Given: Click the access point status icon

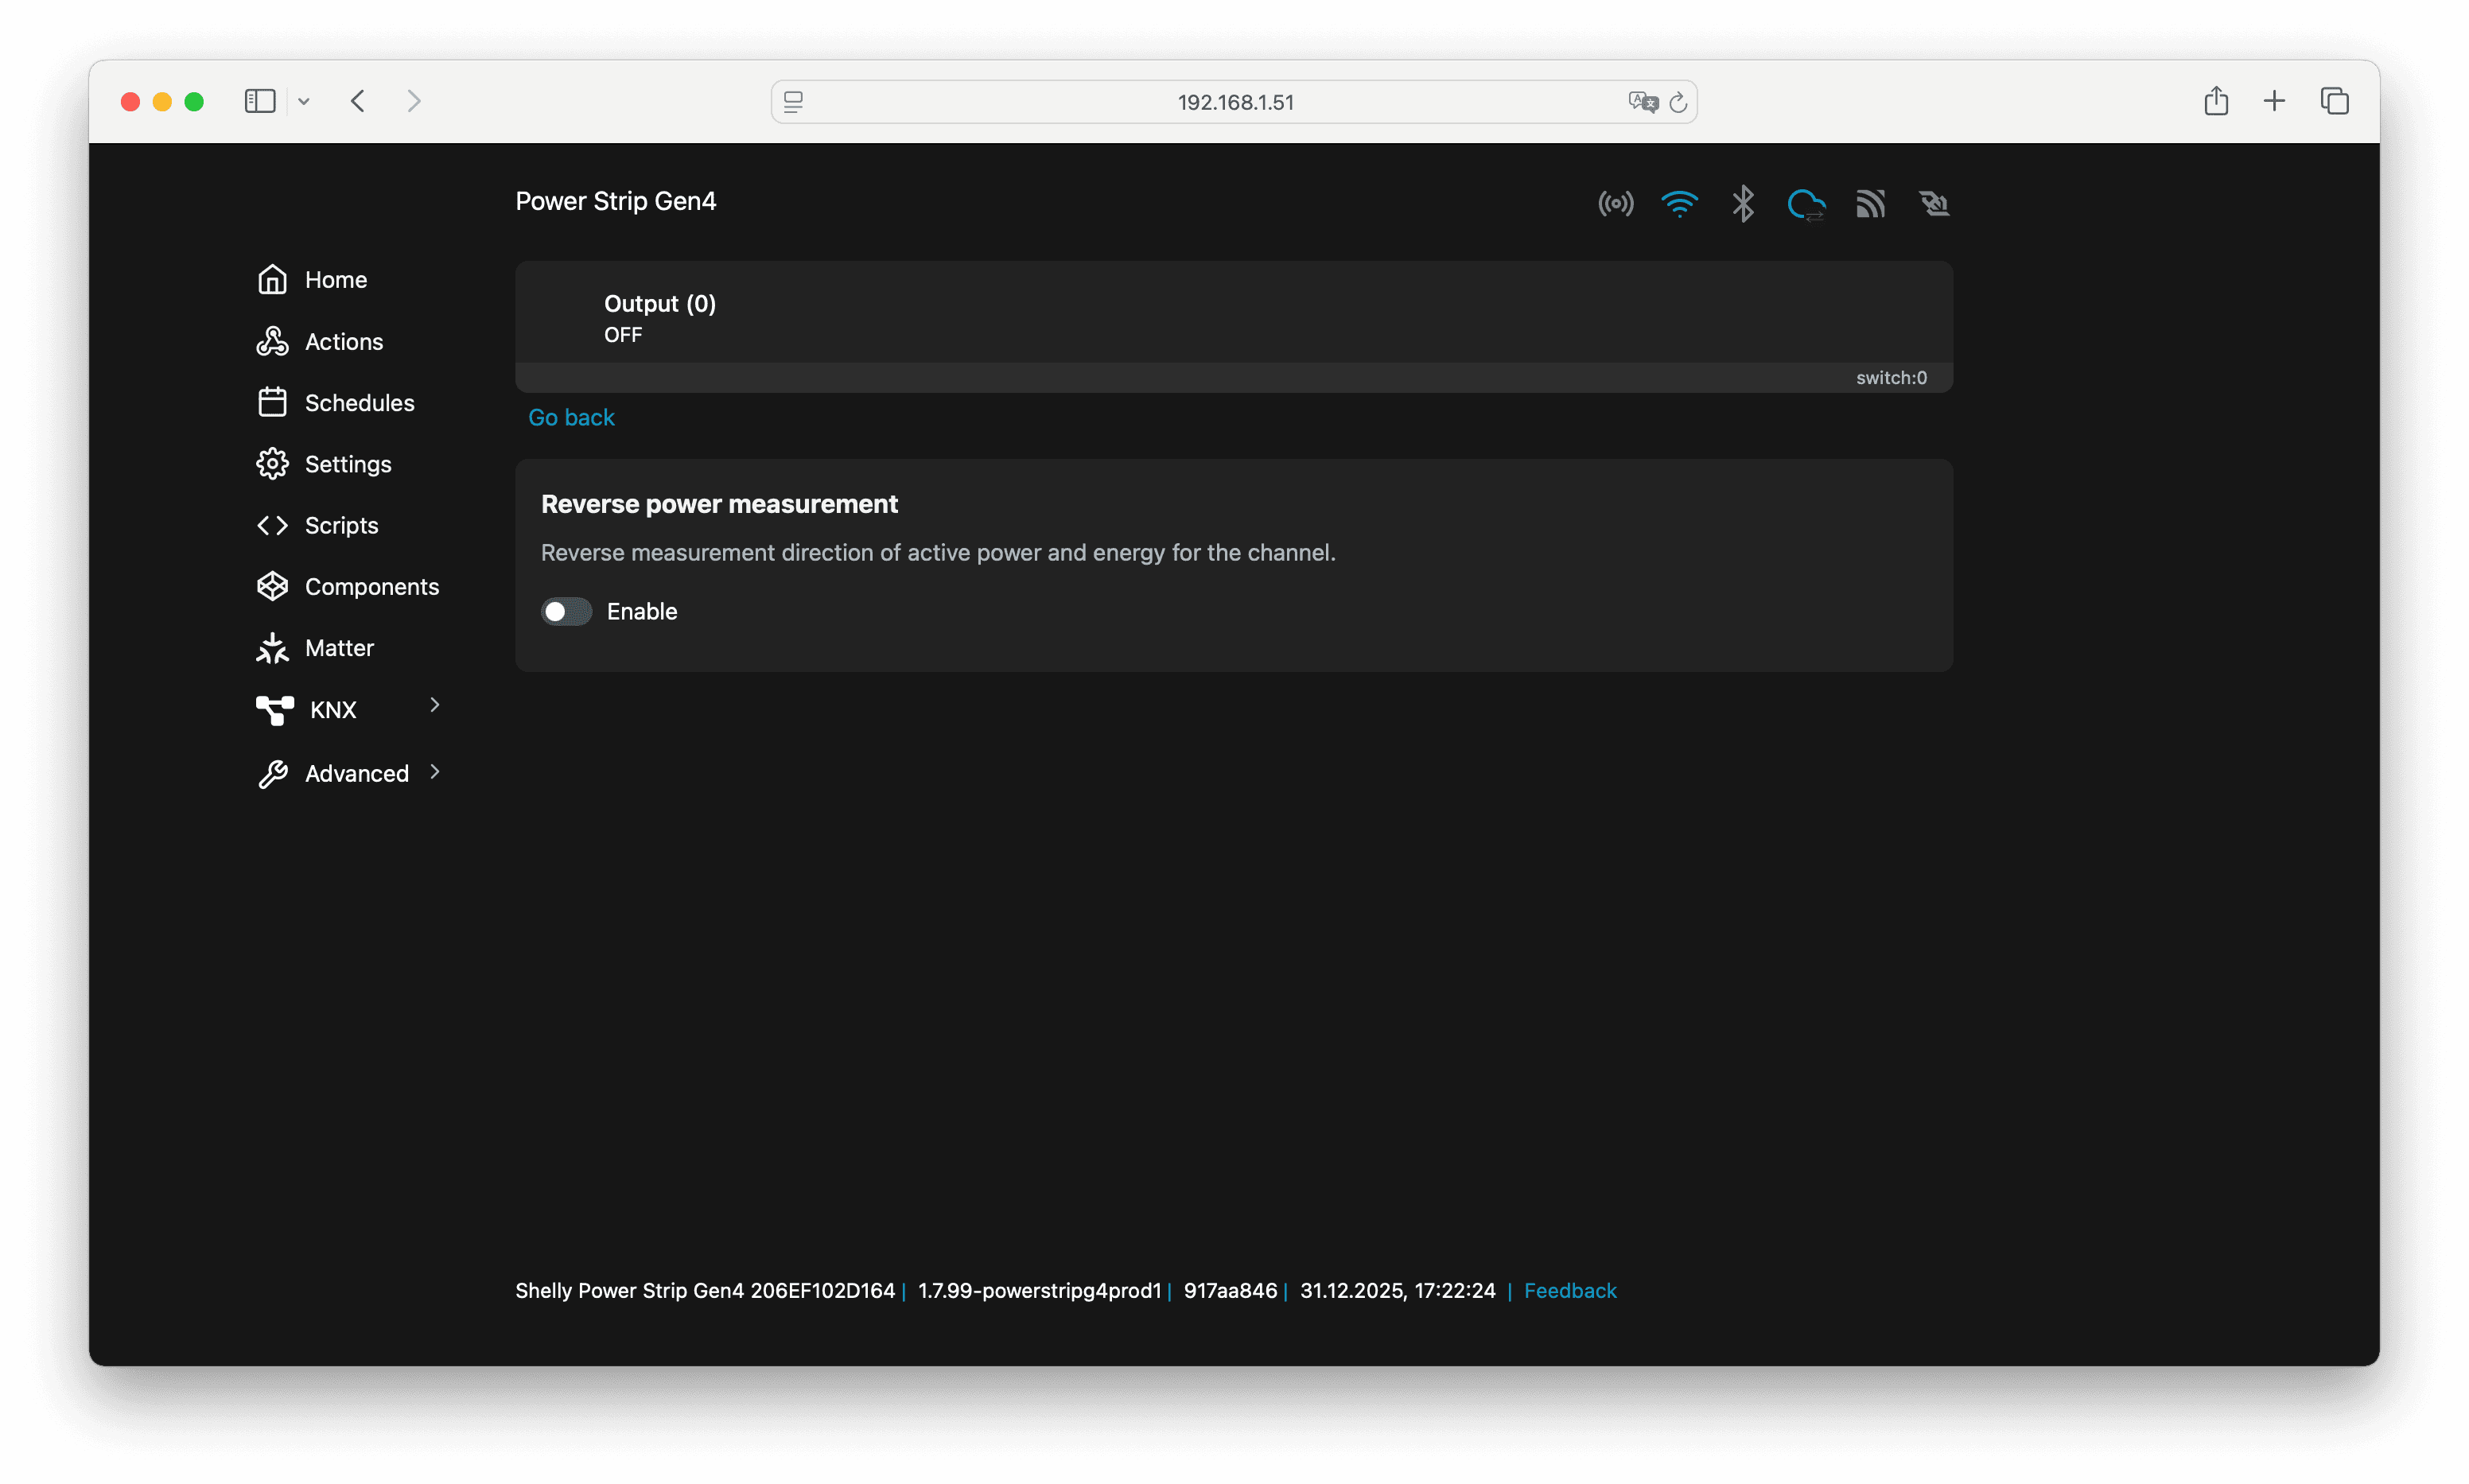Looking at the screenshot, I should tap(1615, 204).
